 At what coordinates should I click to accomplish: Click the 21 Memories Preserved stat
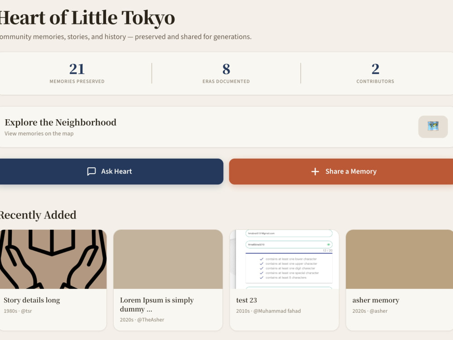tap(77, 73)
